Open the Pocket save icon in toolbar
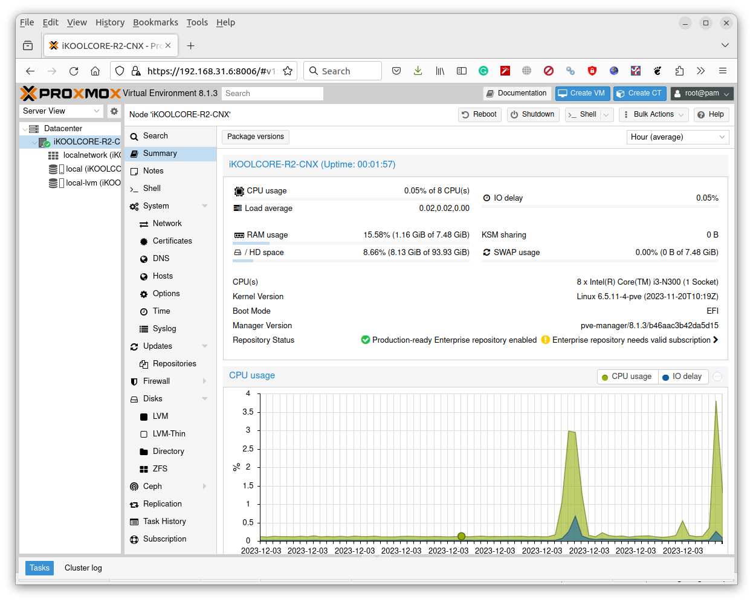 396,71
